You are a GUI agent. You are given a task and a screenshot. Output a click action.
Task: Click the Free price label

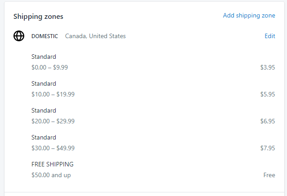(269, 175)
